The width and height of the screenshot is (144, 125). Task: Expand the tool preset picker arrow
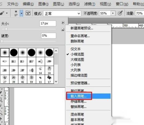pos(7,13)
